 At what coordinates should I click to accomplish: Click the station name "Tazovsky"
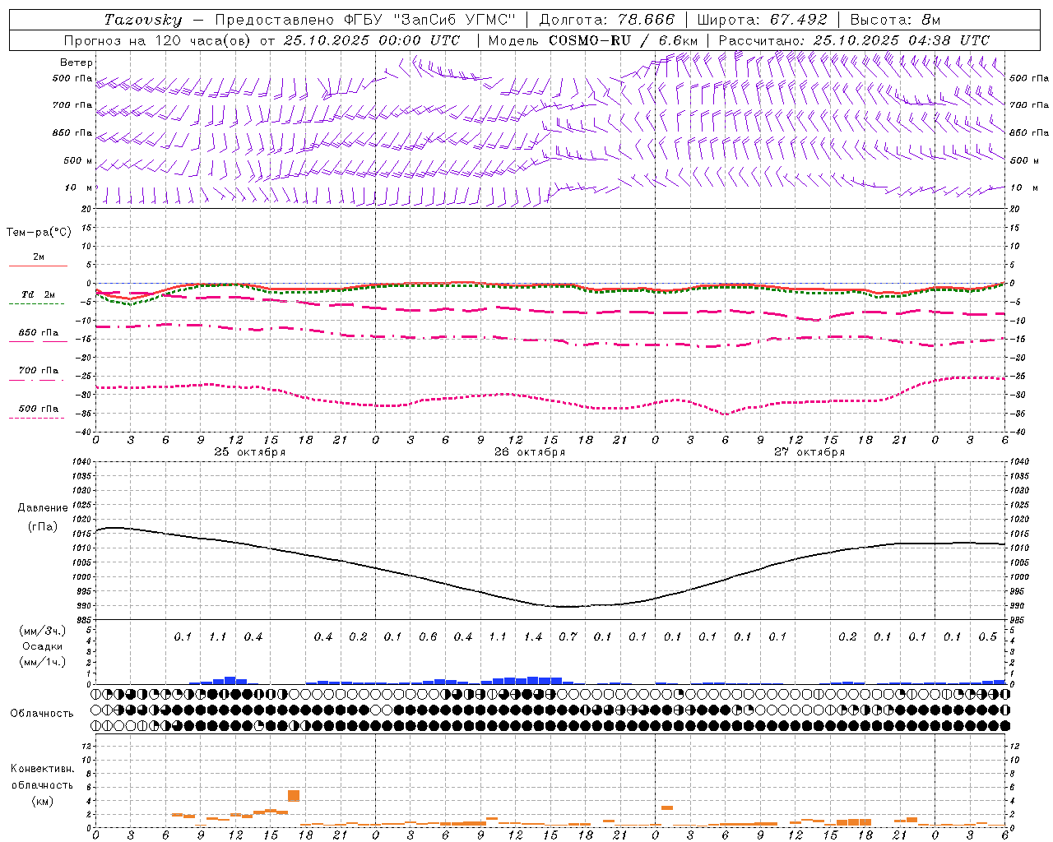pos(143,20)
